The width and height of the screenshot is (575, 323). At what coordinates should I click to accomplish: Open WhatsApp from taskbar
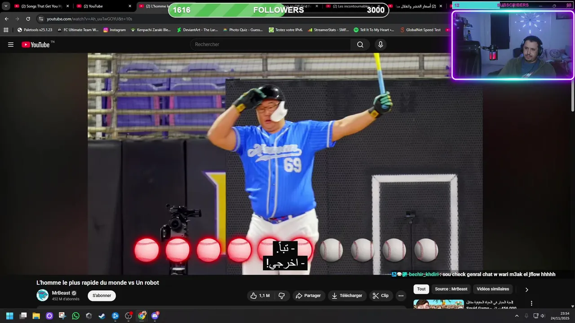click(75, 316)
